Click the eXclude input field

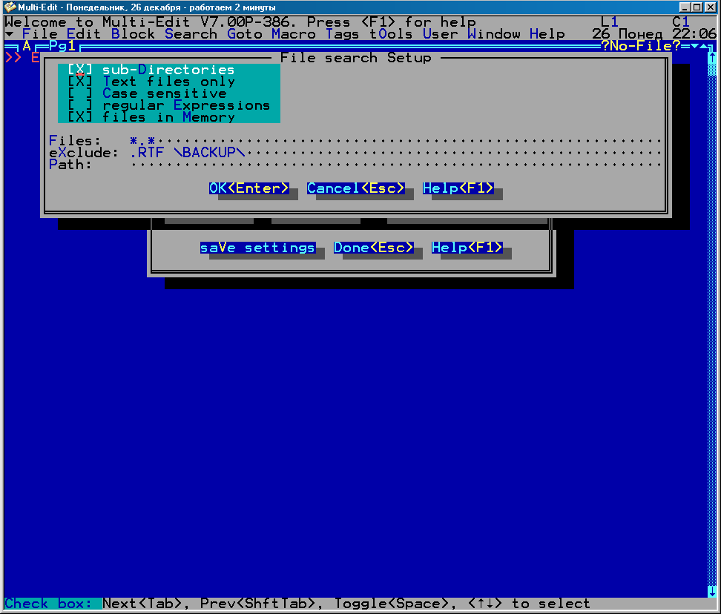[x=395, y=153]
